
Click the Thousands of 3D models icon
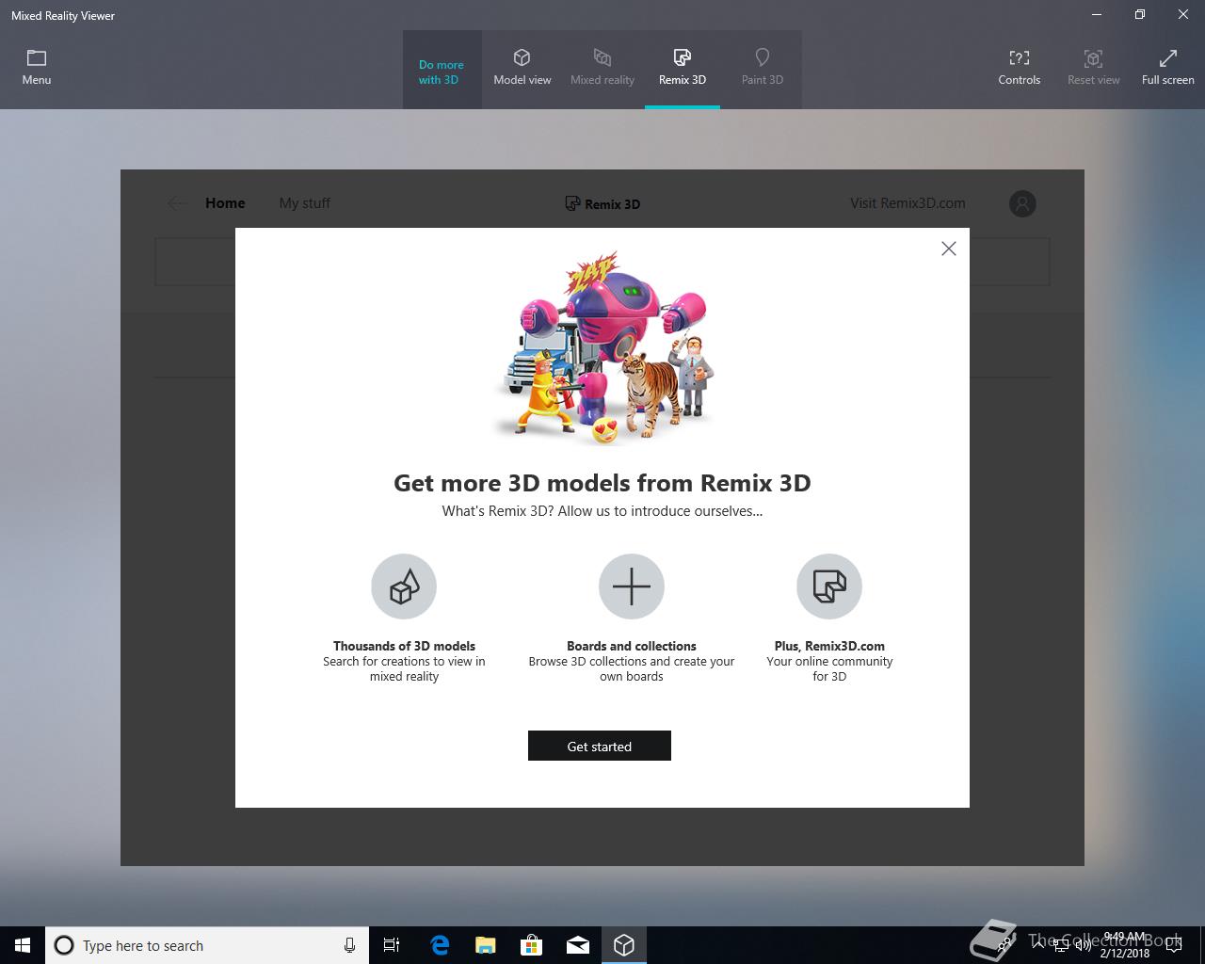(404, 586)
